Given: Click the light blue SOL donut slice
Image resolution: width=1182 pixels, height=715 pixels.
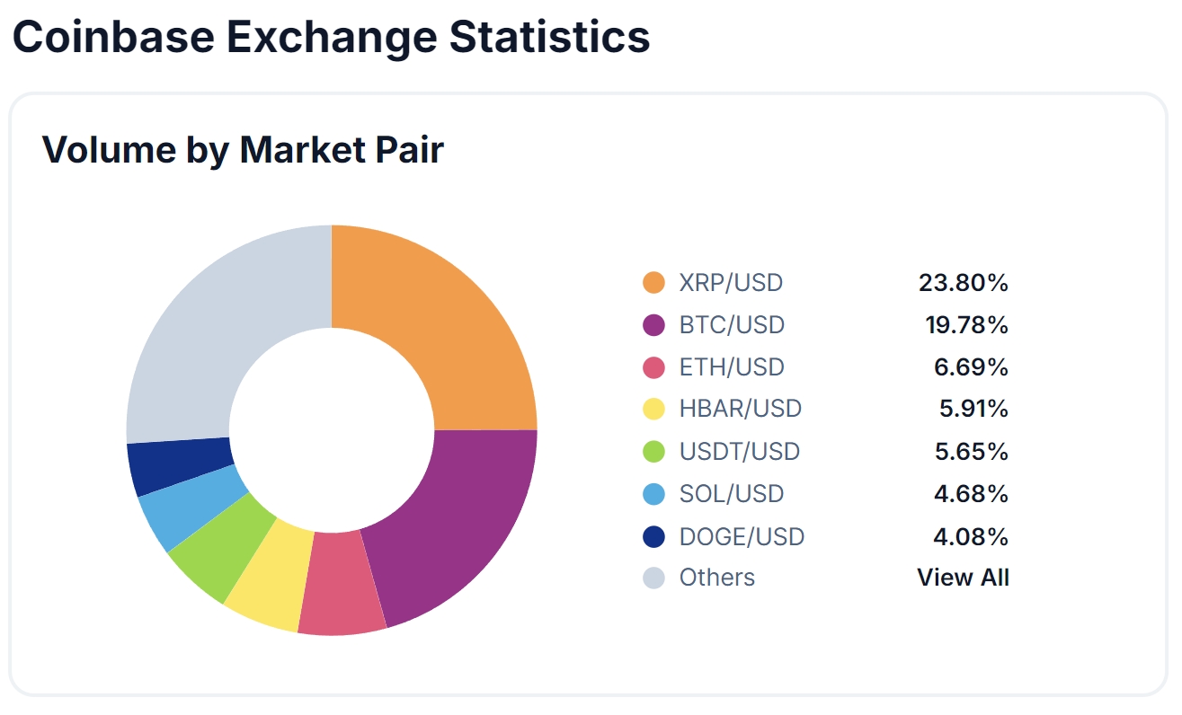Looking at the screenshot, I should tap(191, 508).
